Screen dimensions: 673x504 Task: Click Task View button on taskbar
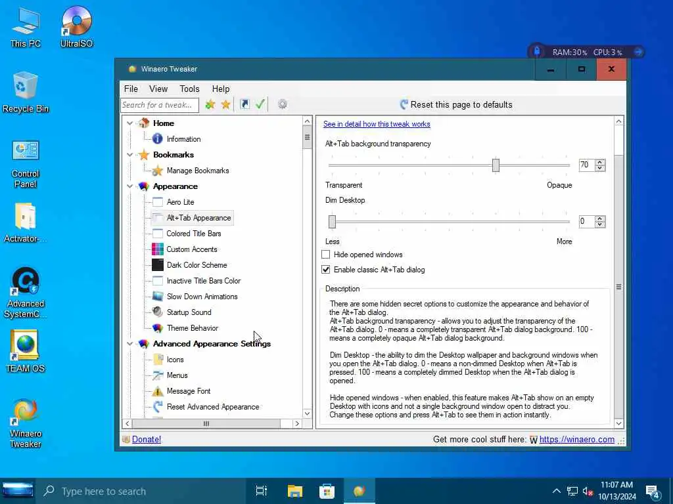[x=261, y=491]
